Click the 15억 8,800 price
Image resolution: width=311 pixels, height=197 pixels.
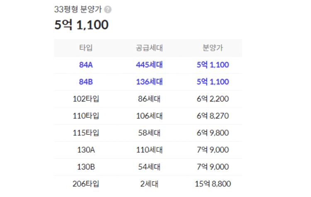click(x=213, y=184)
